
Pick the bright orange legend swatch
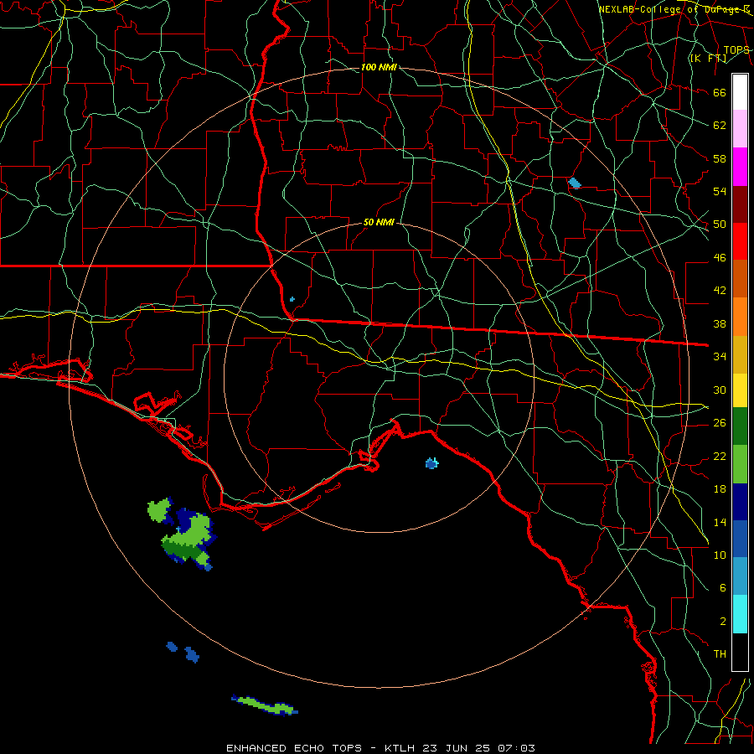point(740,316)
